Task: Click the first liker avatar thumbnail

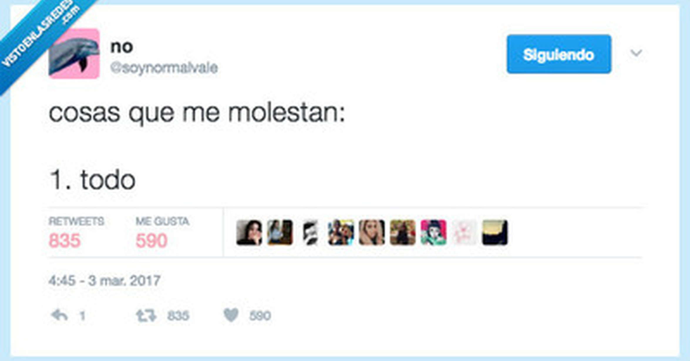Action: click(x=249, y=232)
